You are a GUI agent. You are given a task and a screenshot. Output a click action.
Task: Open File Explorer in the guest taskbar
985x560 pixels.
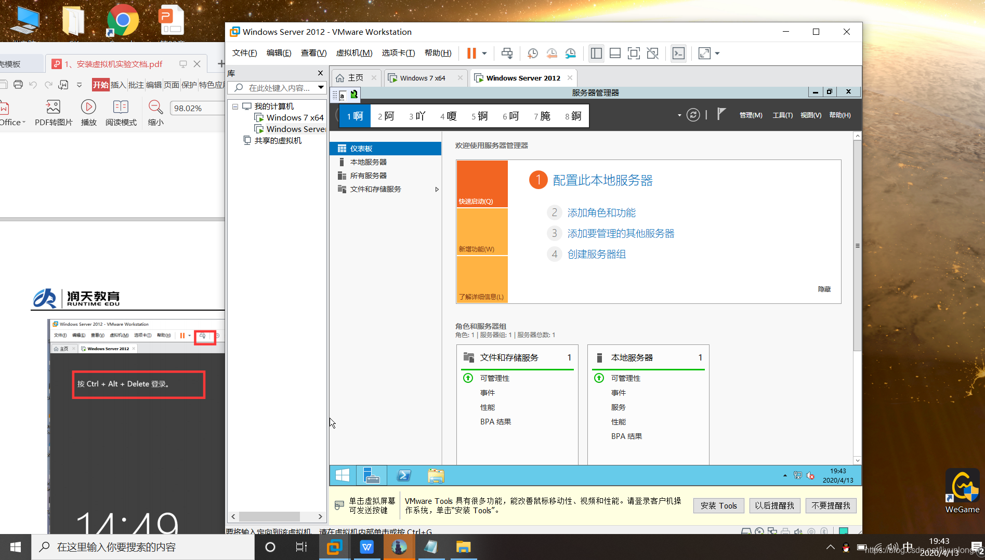436,475
